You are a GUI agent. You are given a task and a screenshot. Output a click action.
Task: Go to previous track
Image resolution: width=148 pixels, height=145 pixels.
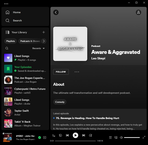(x=67, y=135)
